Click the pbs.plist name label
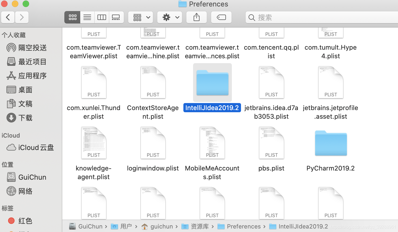The image size is (398, 232). (x=271, y=168)
